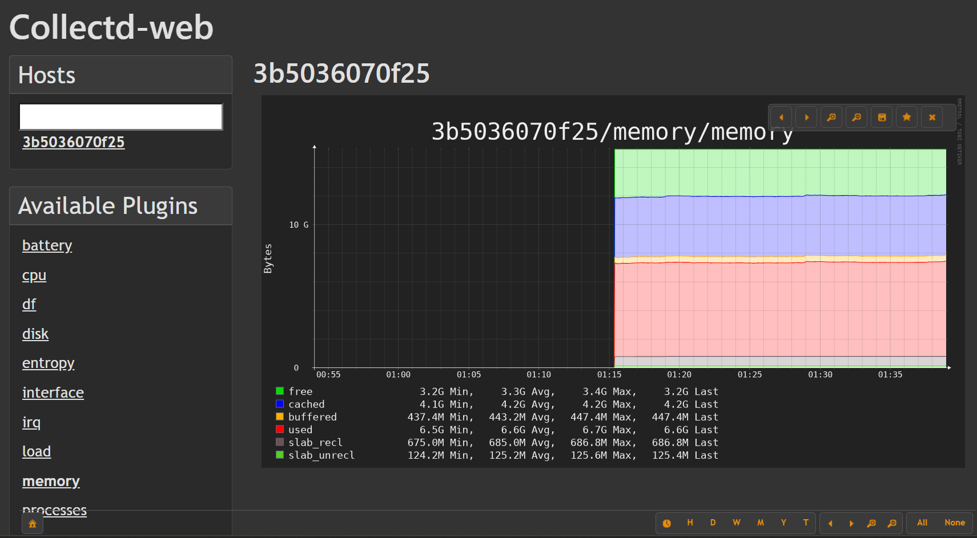Select None in bottom toolbar

(955, 523)
